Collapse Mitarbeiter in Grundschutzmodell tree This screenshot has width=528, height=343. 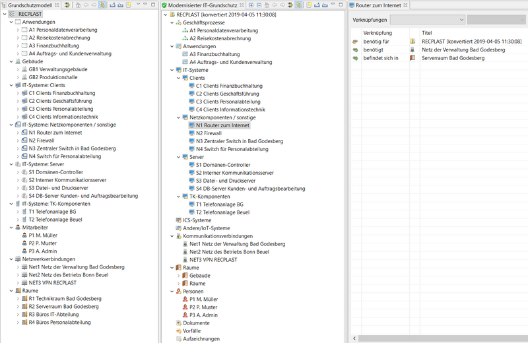coord(11,228)
